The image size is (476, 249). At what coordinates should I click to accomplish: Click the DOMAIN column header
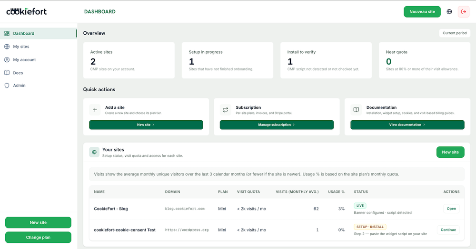coord(172,192)
